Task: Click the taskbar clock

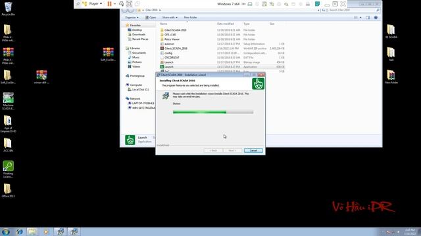Action: (410, 231)
